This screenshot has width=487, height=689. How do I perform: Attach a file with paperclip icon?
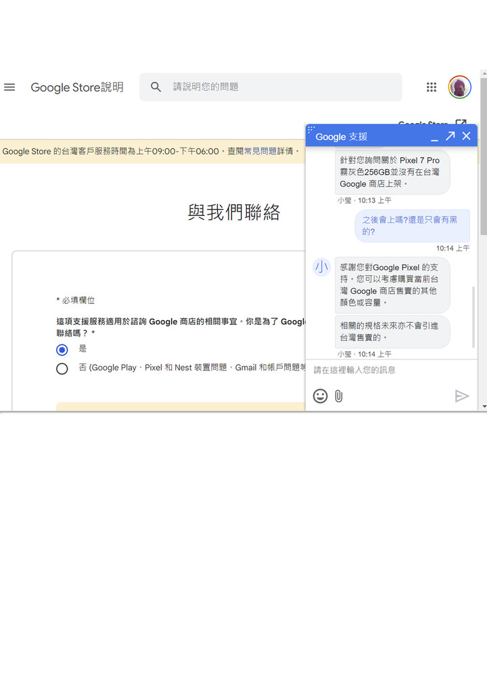click(339, 397)
